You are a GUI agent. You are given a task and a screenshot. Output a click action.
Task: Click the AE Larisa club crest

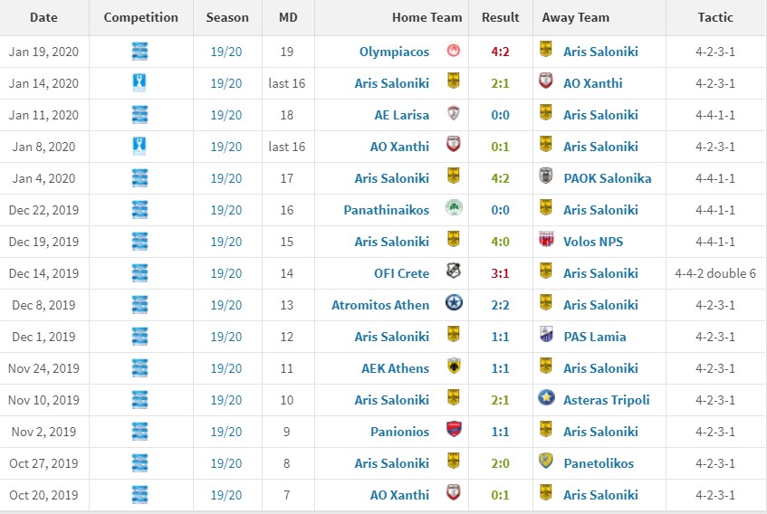(454, 113)
